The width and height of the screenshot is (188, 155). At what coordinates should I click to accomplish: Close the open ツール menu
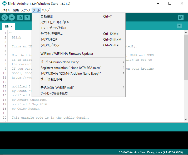tap(36, 10)
